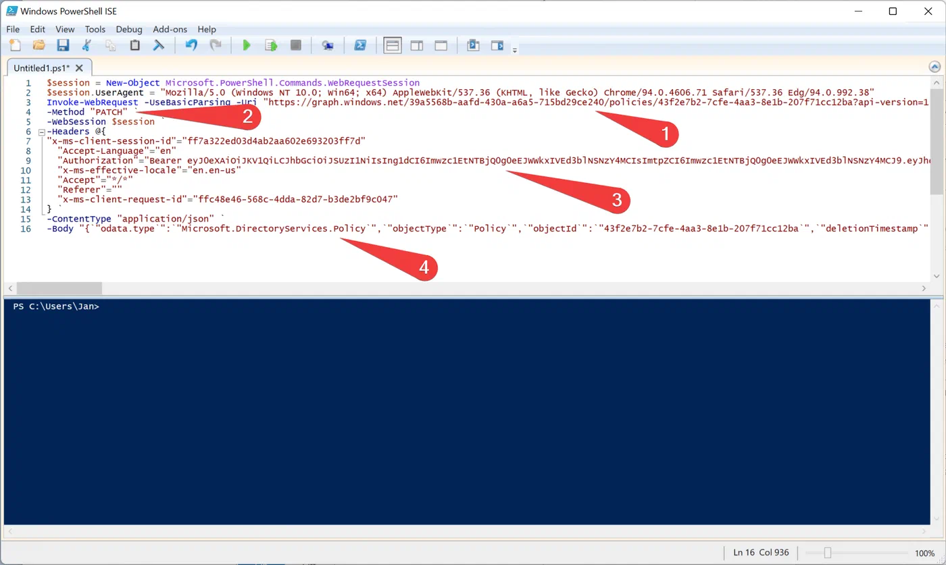
Task: Open the Tools menu
Action: pos(95,29)
